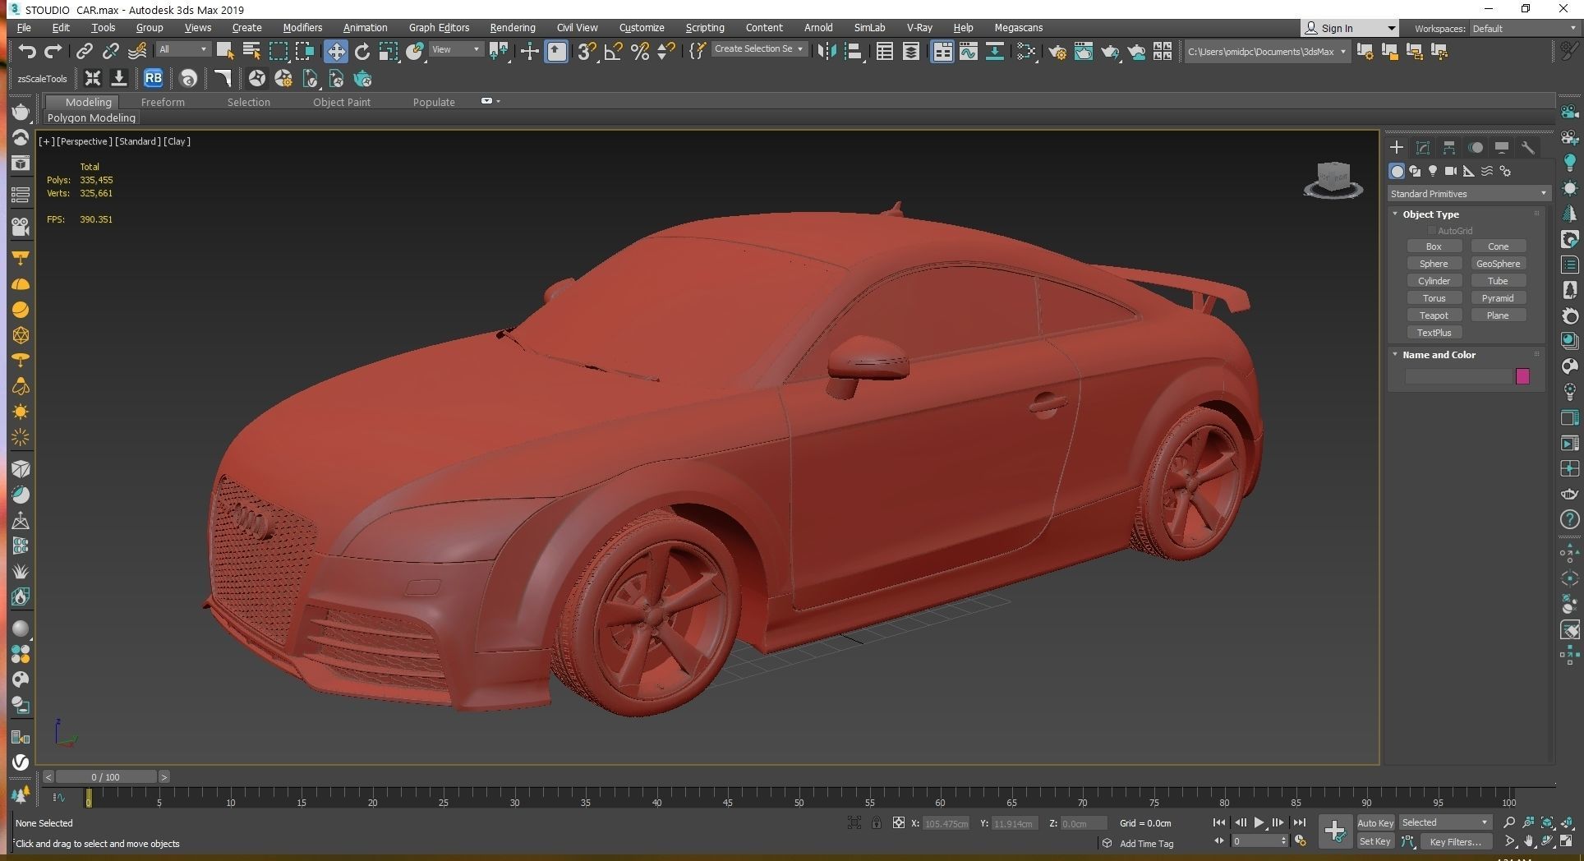Image resolution: width=1584 pixels, height=861 pixels.
Task: Toggle 3D Snaps on
Action: (x=586, y=51)
